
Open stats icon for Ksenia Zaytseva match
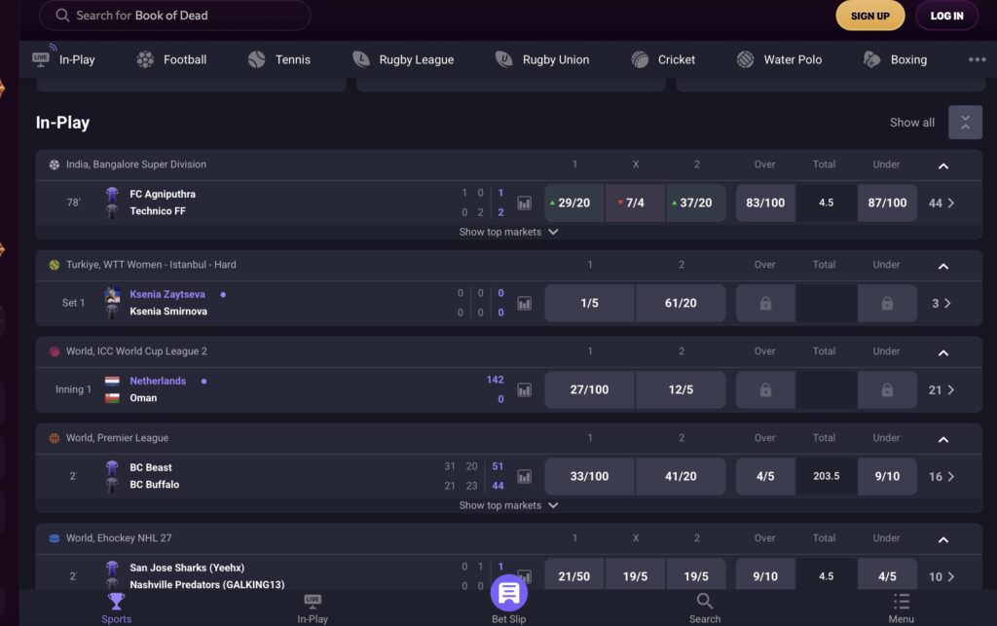pyautogui.click(x=524, y=304)
